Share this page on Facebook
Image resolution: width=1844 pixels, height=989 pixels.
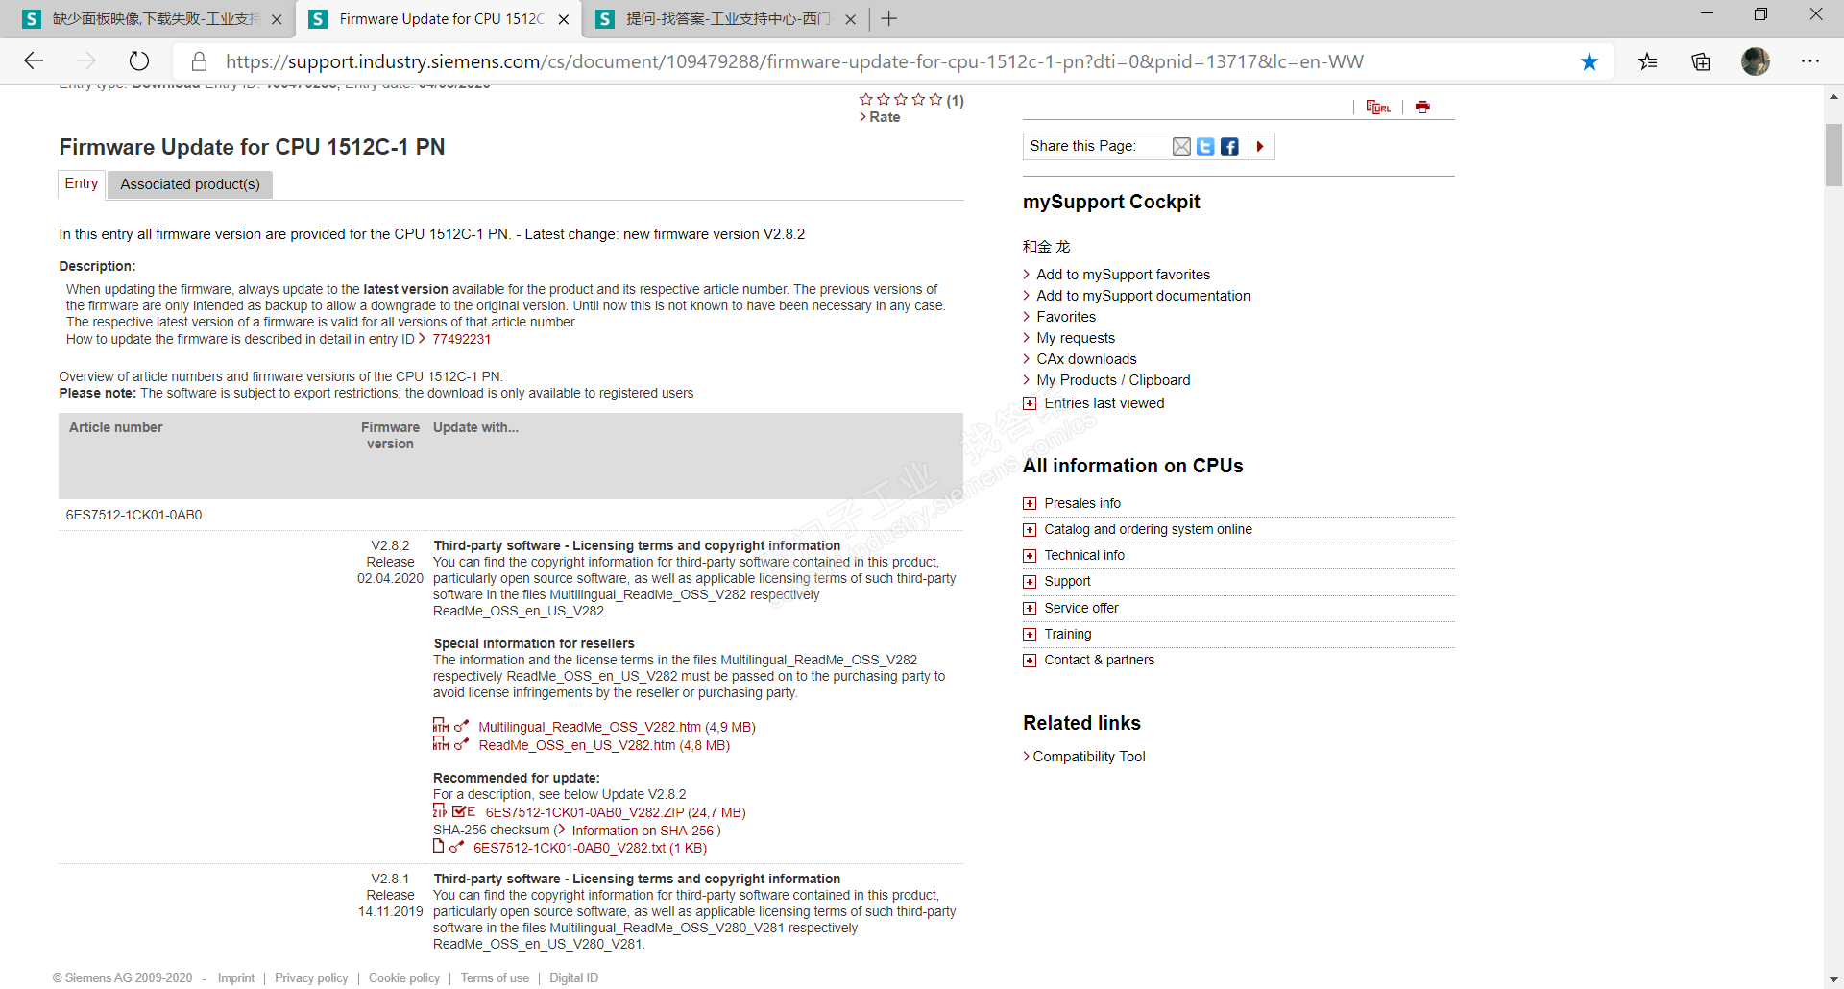click(1229, 146)
